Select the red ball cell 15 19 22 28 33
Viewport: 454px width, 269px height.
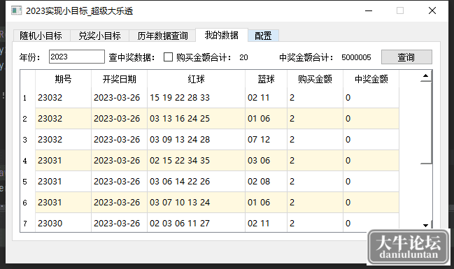click(x=196, y=98)
